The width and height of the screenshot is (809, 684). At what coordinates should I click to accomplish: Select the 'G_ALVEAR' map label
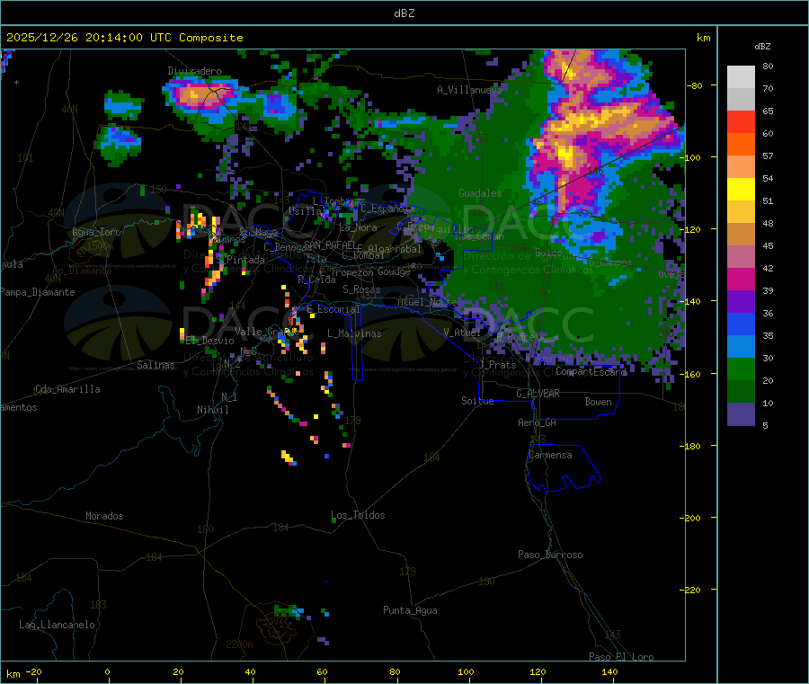coord(538,394)
